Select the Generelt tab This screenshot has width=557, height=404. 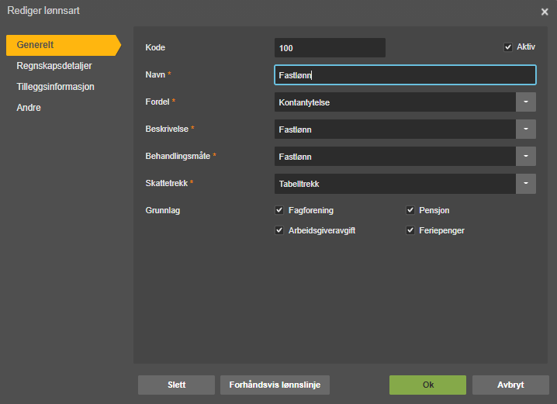[x=64, y=45]
